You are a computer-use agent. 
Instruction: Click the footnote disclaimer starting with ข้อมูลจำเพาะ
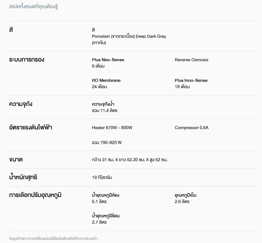pyautogui.click(x=53, y=238)
